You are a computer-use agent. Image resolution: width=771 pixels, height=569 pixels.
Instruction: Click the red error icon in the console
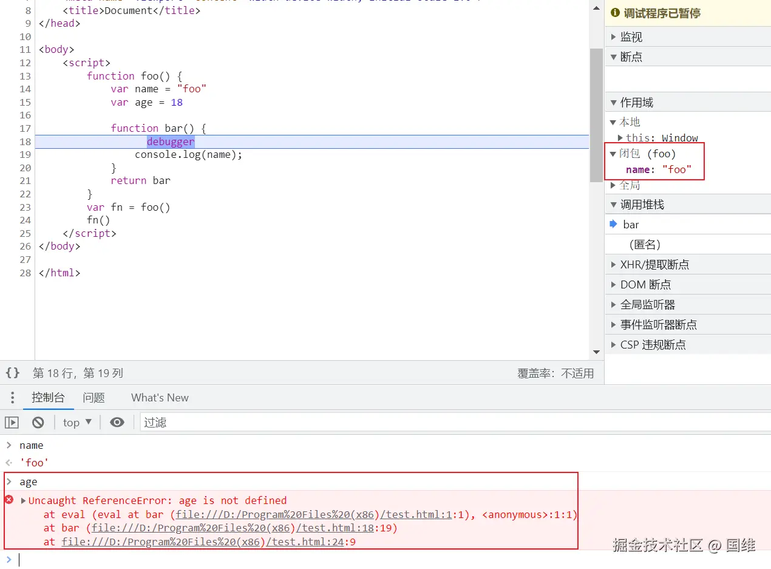click(9, 500)
